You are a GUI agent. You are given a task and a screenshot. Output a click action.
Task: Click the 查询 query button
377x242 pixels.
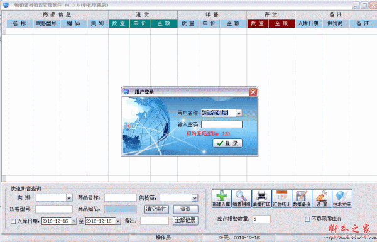pyautogui.click(x=185, y=209)
